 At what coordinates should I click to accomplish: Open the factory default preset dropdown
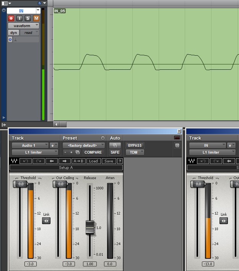(x=84, y=145)
